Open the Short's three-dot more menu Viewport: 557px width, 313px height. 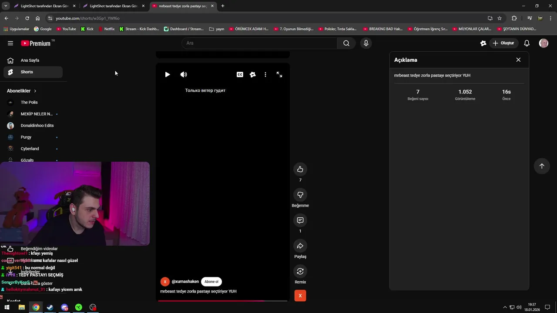click(265, 74)
